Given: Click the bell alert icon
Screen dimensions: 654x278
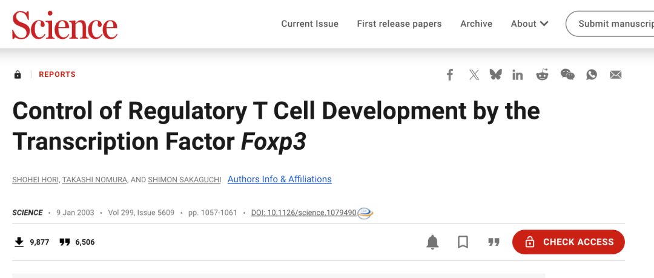Looking at the screenshot, I should (432, 242).
